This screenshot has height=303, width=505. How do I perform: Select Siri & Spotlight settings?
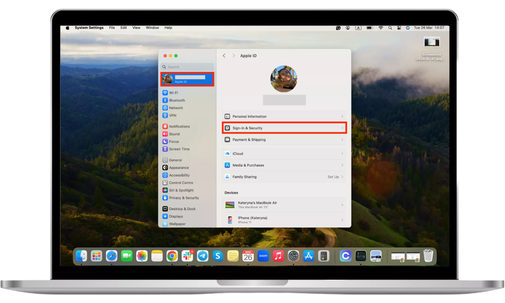click(x=181, y=190)
